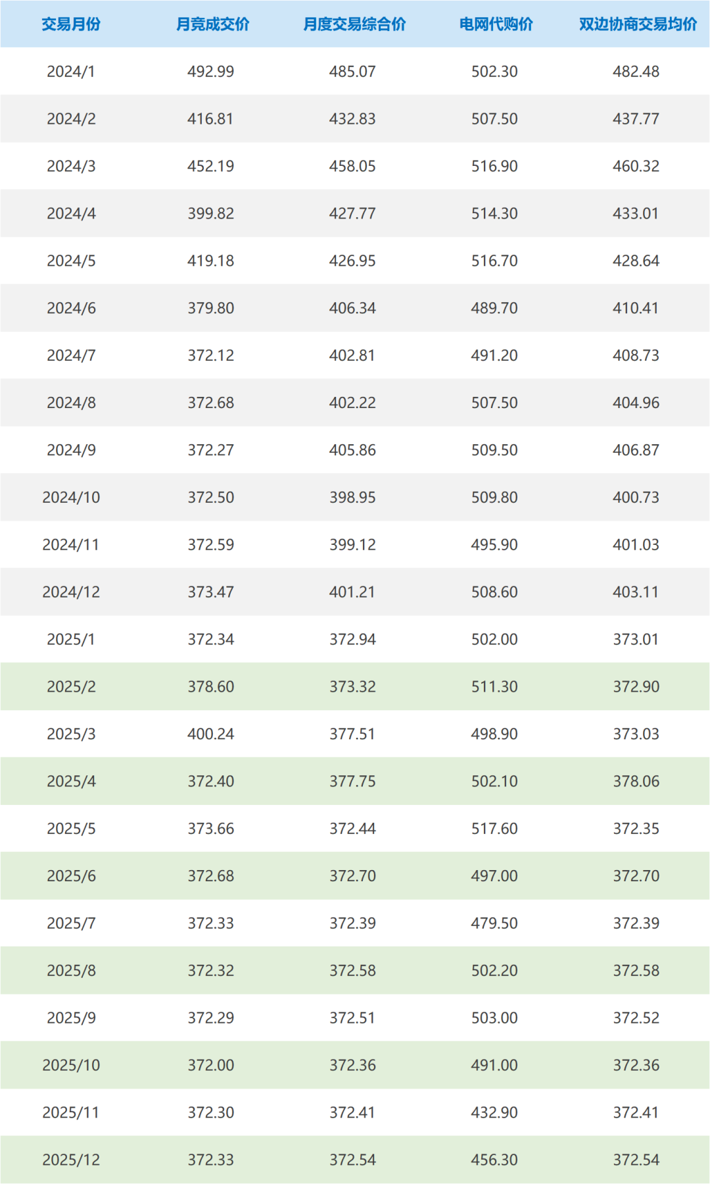Select the 398.95 price cell

click(x=352, y=498)
